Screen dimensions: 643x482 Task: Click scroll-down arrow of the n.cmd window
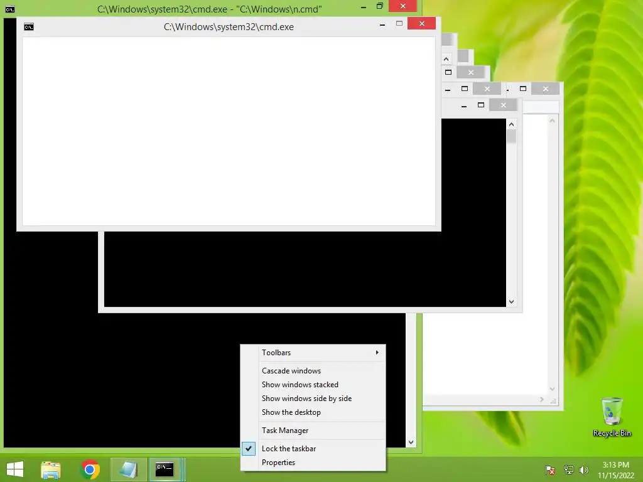(x=411, y=442)
